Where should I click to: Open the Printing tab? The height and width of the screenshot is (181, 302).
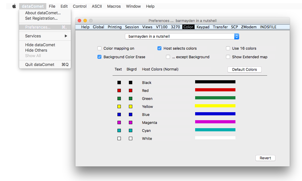115,27
